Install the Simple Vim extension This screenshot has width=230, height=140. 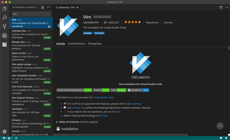coord(47,49)
